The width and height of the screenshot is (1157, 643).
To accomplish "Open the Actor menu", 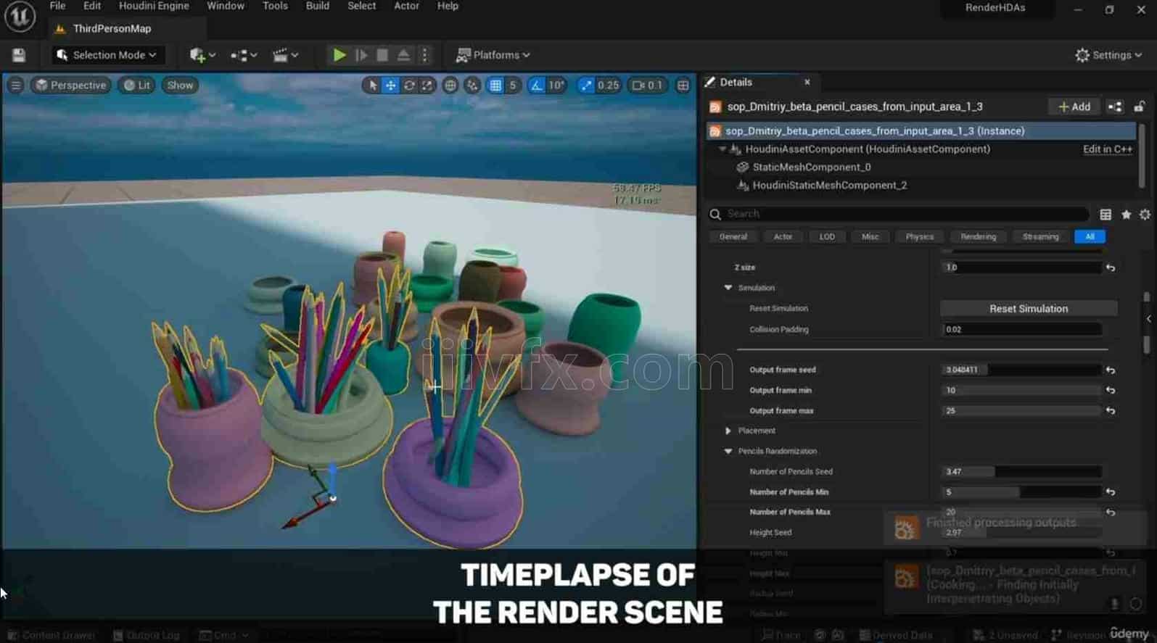I will coord(406,7).
